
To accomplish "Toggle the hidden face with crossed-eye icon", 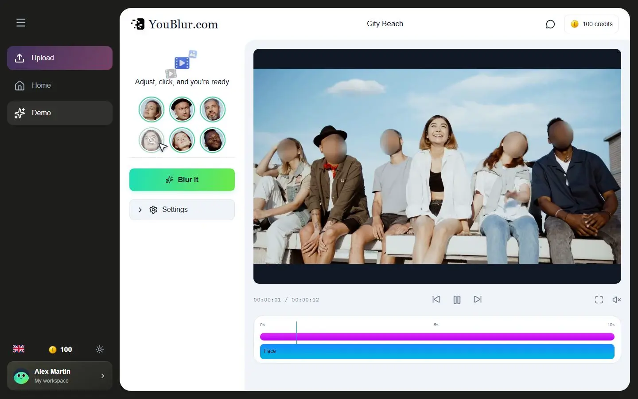I will coord(152,140).
